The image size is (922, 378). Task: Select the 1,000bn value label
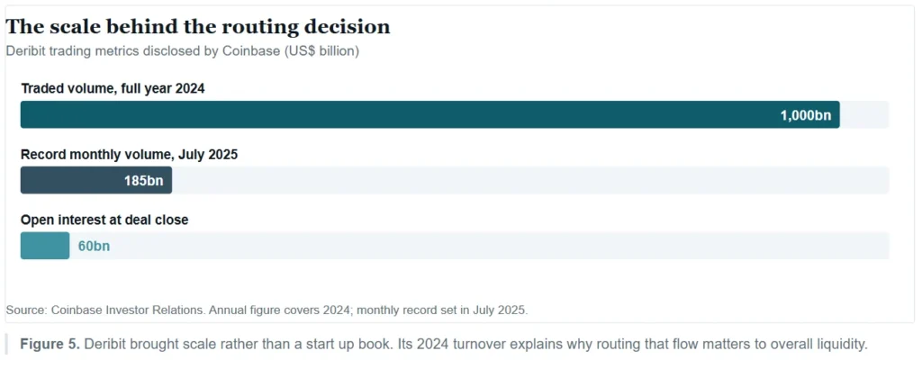806,115
